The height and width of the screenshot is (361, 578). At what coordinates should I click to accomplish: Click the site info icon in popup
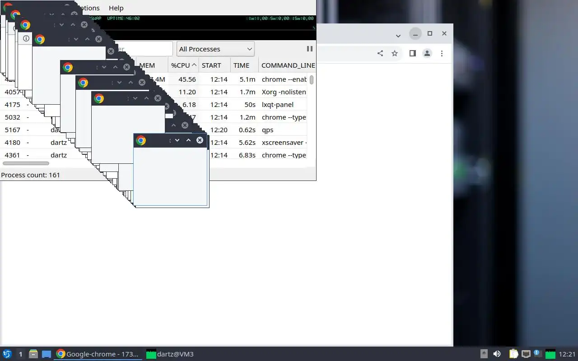coord(26,38)
